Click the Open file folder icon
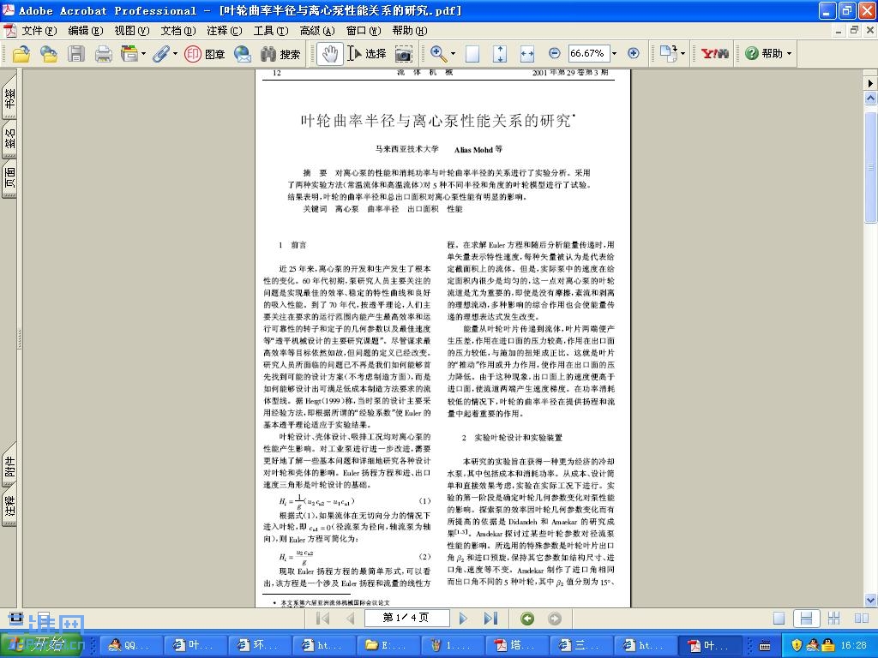 (21, 54)
